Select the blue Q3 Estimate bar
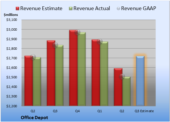Viewport: 170px width, 122px height. 140,81
